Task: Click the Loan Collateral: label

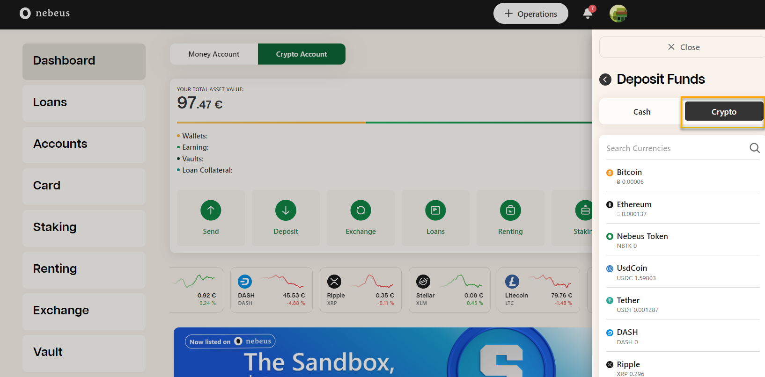Action: [207, 170]
